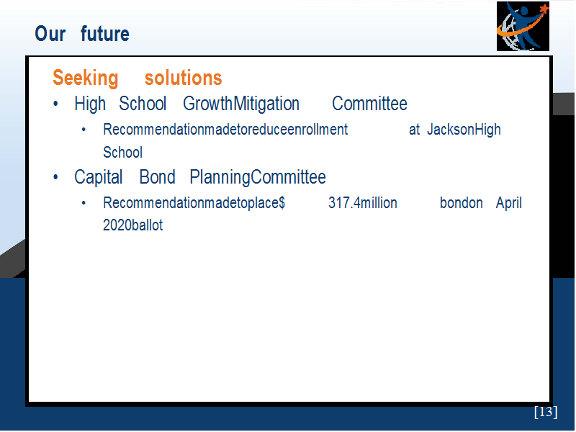The width and height of the screenshot is (576, 432).
Task: Click the bullet before 'High School'
Action: (55, 104)
